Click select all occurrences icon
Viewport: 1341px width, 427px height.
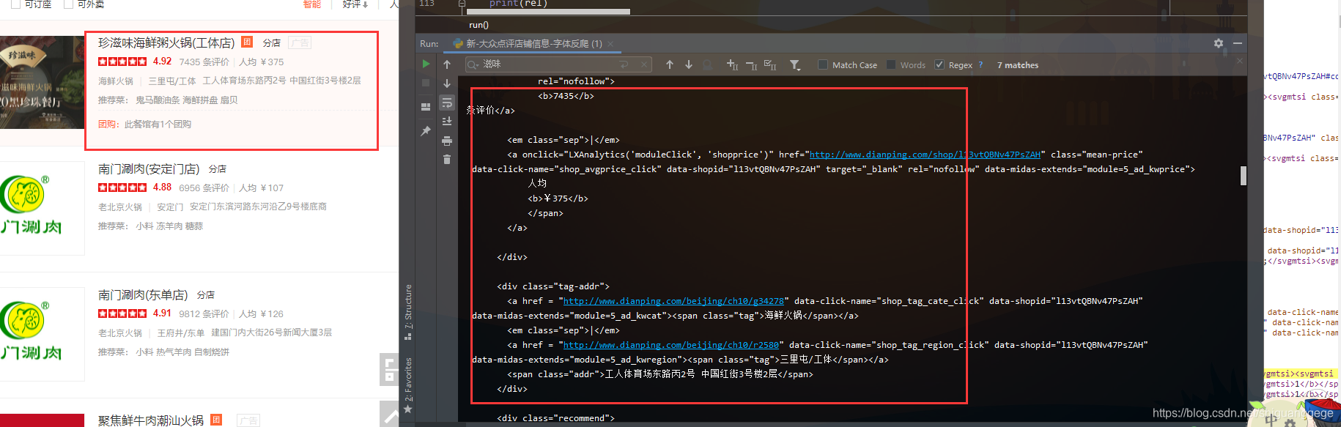click(770, 64)
